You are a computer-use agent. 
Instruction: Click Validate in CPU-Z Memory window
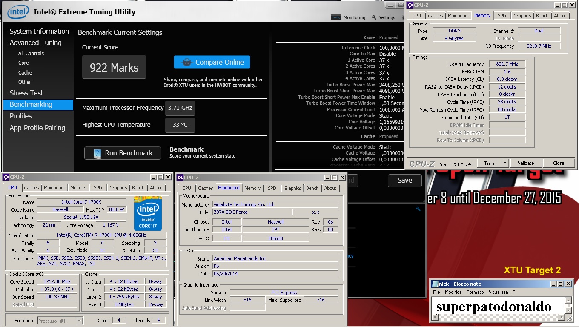pyautogui.click(x=526, y=163)
